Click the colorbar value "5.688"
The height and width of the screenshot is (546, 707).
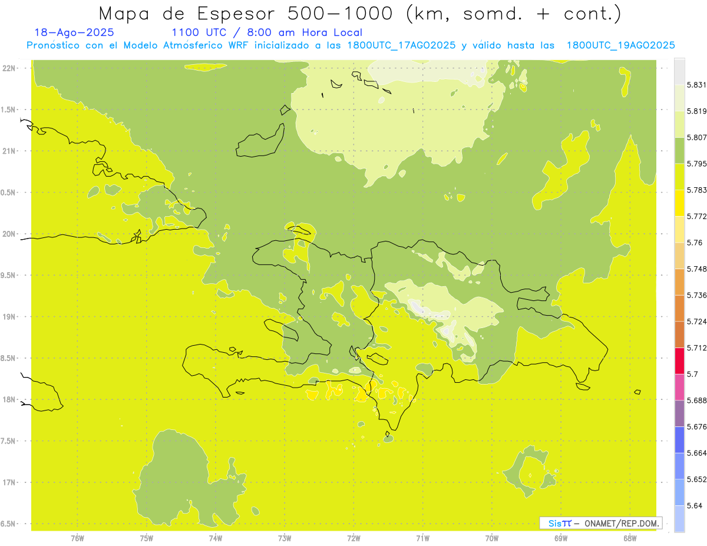pyautogui.click(x=696, y=401)
